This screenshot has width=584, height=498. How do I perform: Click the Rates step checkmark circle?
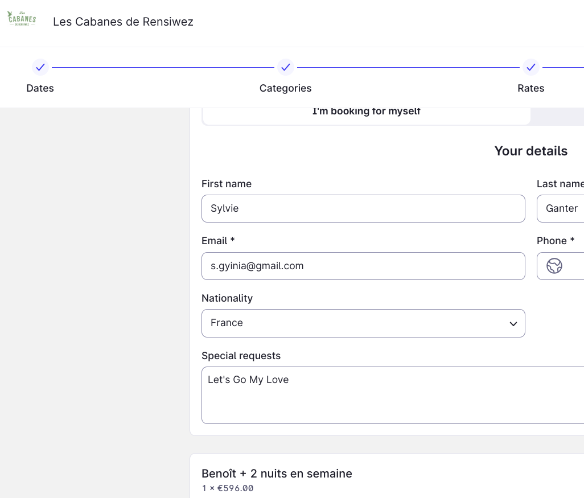pos(530,67)
